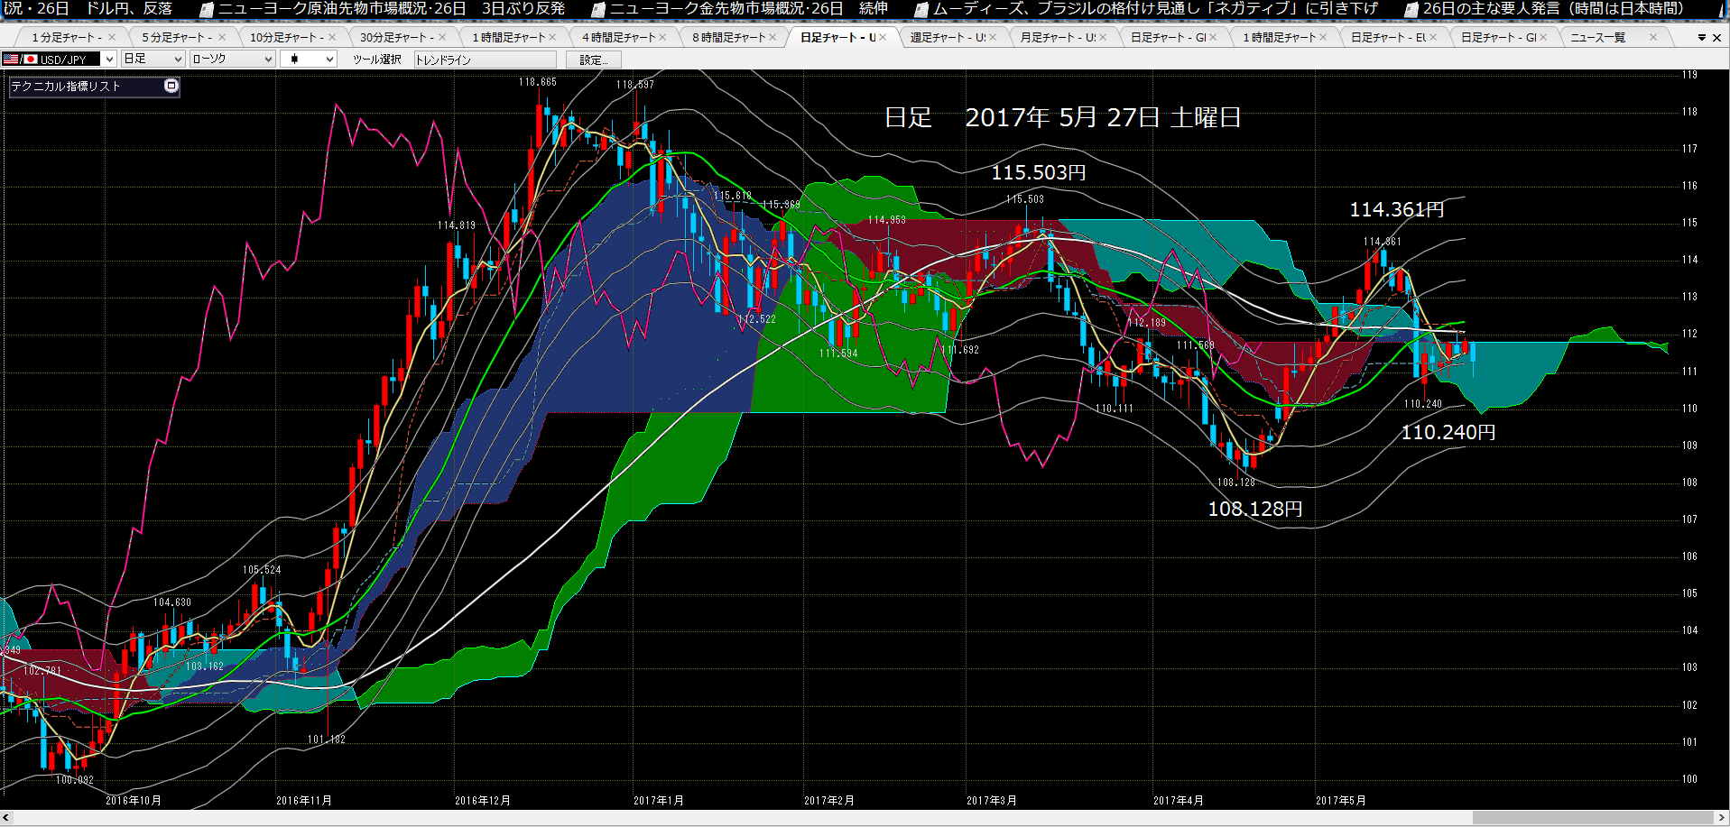Close the 日足チャート - EU tab

pos(1433,37)
